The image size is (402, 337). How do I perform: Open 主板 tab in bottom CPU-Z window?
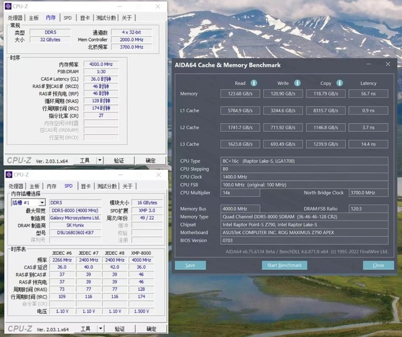pyautogui.click(x=34, y=186)
